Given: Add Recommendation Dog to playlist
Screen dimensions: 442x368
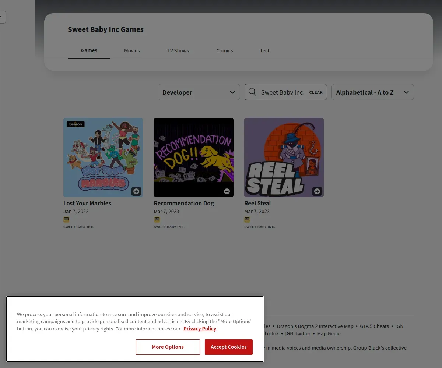Looking at the screenshot, I should coord(227,191).
